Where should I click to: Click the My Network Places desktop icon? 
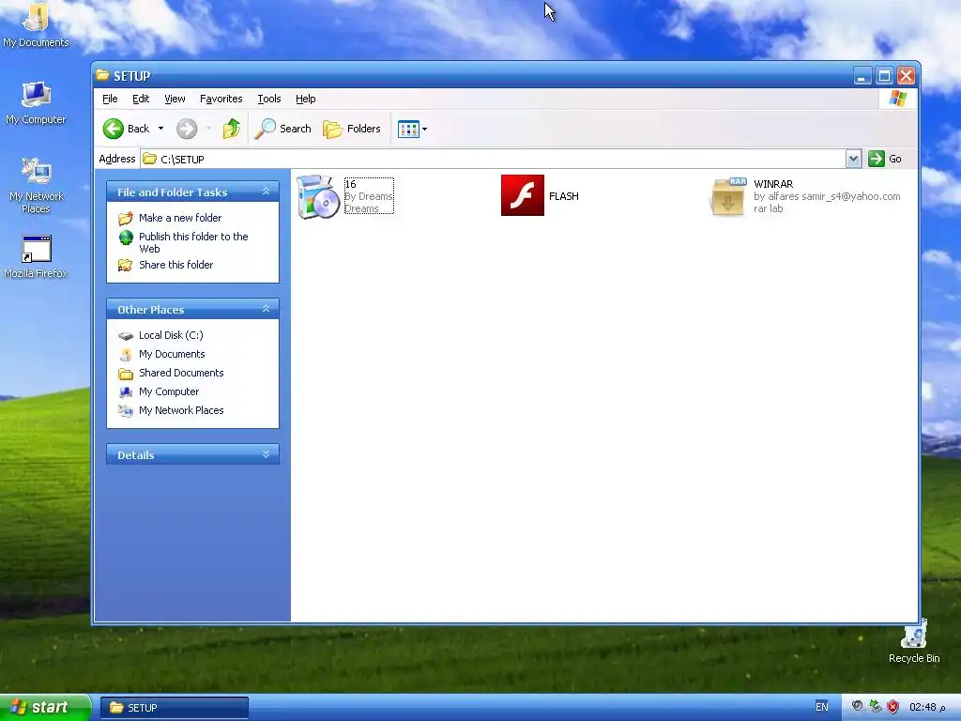37,185
